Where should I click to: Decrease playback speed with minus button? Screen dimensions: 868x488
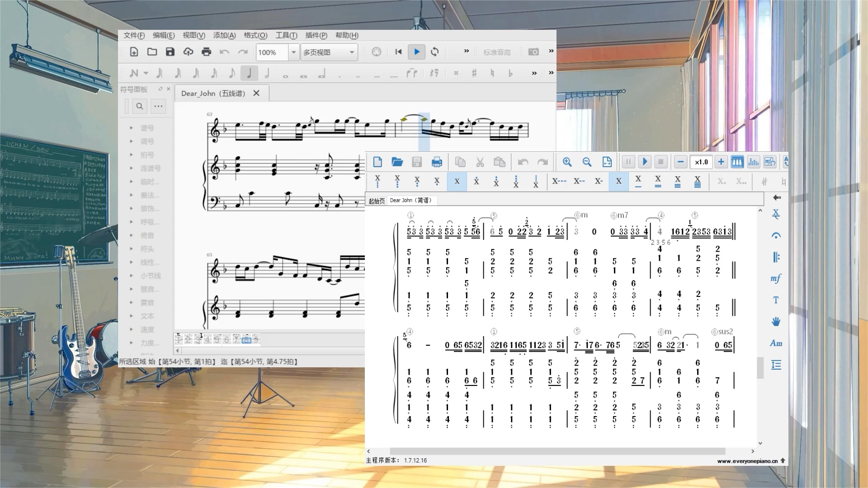pos(680,162)
